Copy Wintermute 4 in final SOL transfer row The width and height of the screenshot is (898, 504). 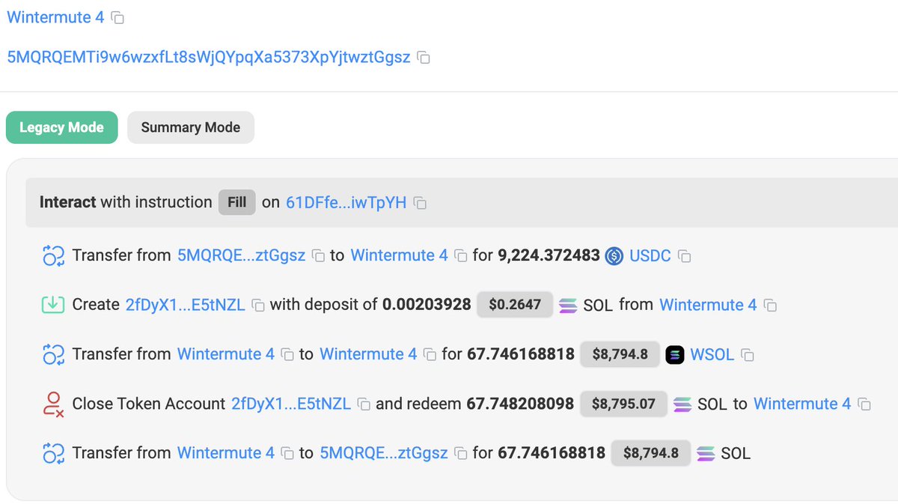(287, 454)
